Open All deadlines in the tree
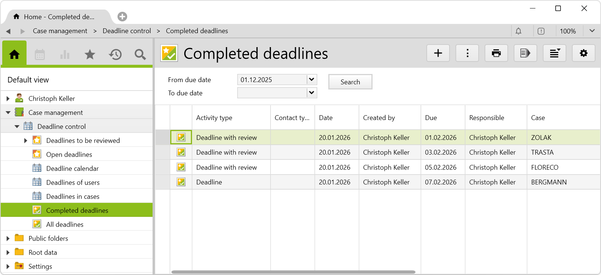This screenshot has height=275, width=601. tap(65, 224)
